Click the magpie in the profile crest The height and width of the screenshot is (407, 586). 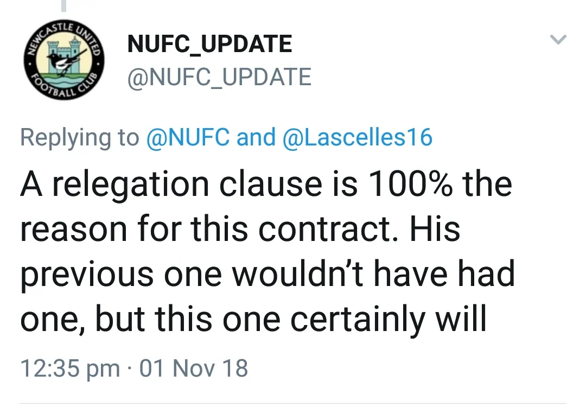(61, 60)
